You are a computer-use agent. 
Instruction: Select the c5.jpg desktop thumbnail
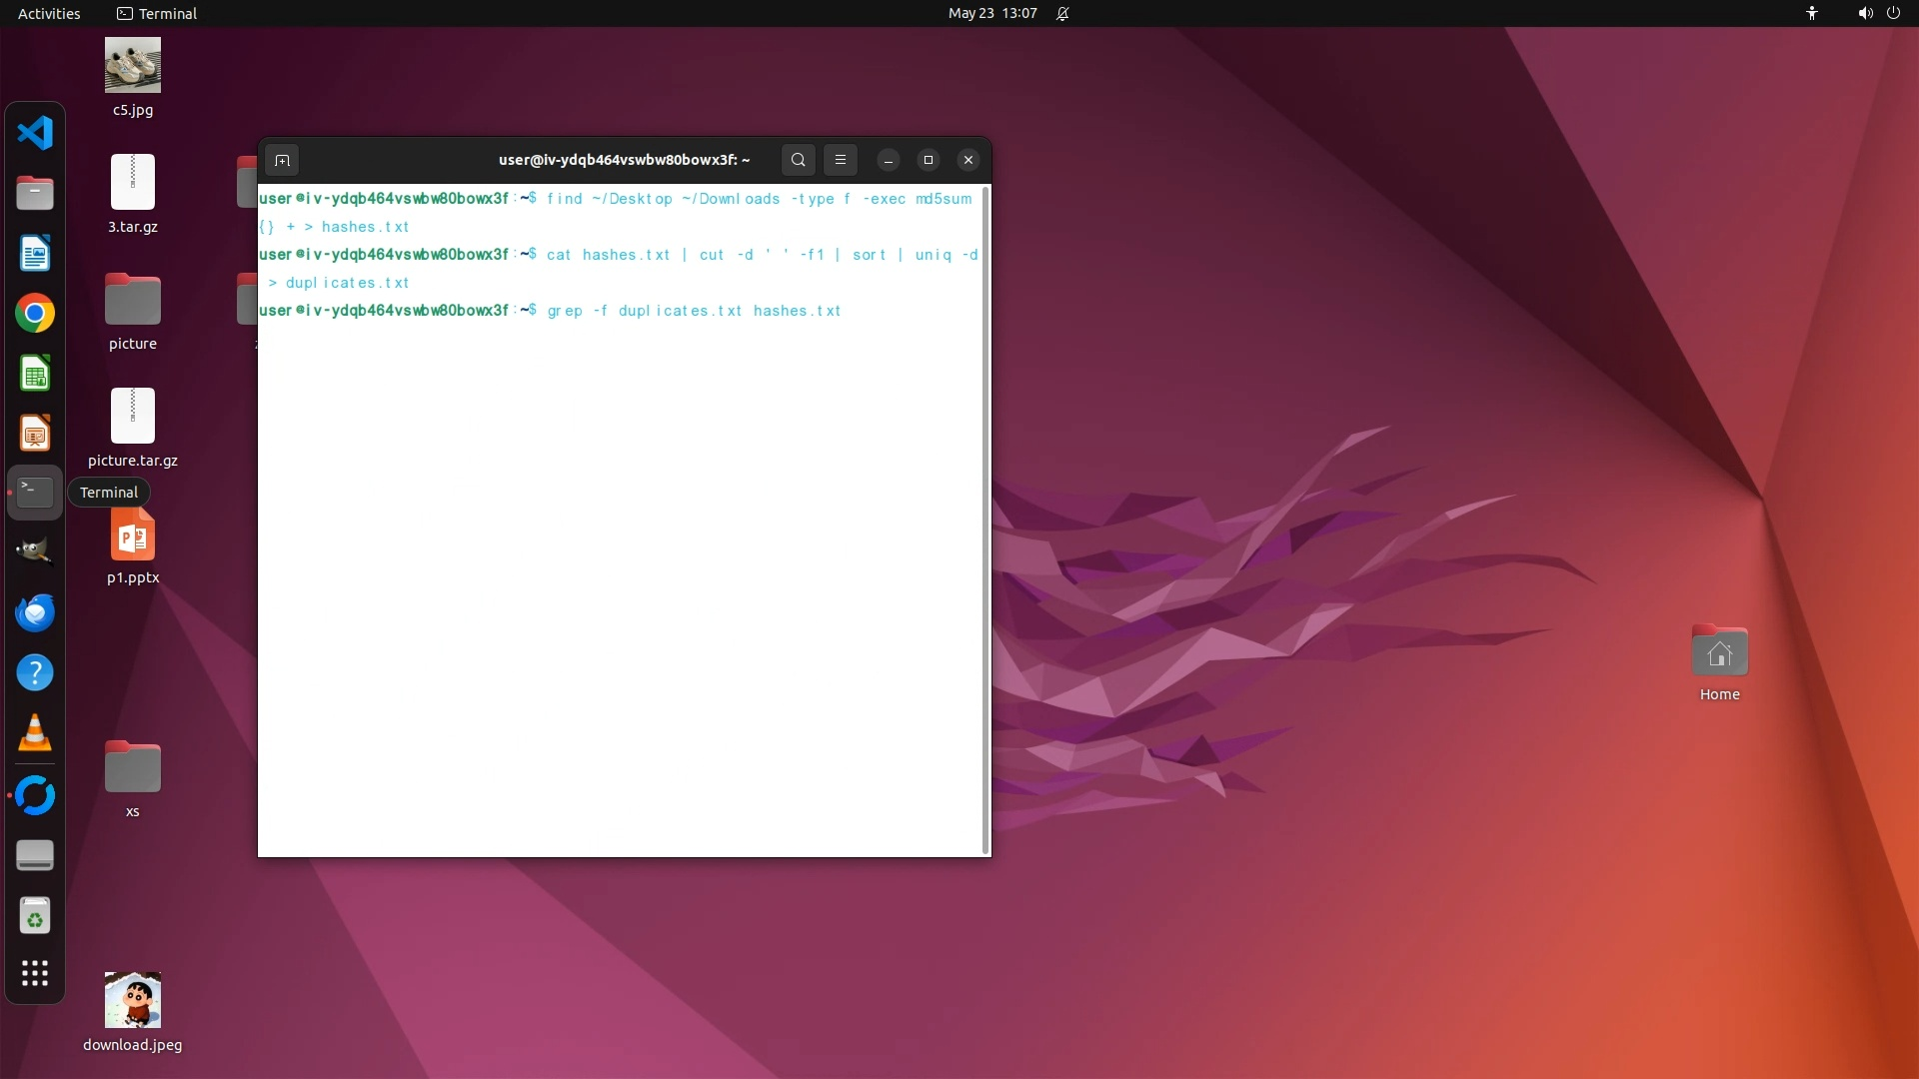pos(133,66)
